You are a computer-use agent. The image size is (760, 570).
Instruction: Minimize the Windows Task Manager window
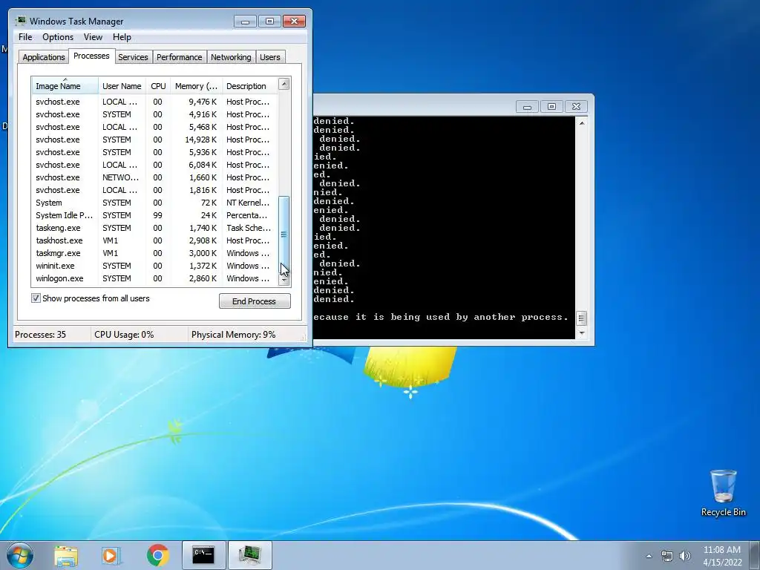(245, 22)
